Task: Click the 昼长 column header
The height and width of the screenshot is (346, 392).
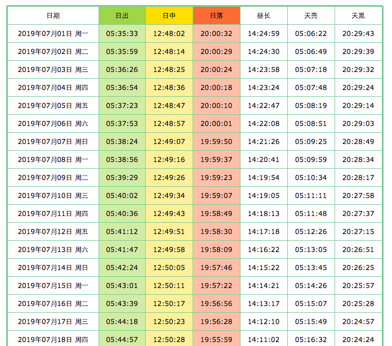Action: click(264, 16)
